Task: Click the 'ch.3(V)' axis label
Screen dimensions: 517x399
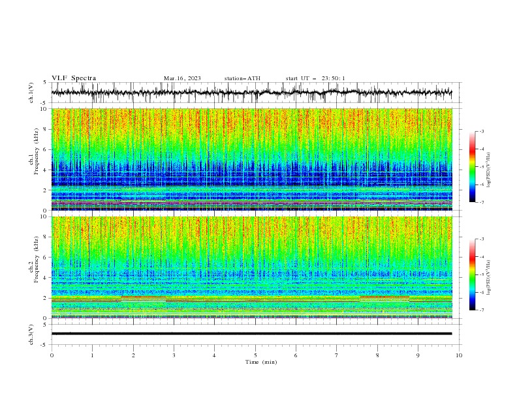Action: tap(31, 334)
